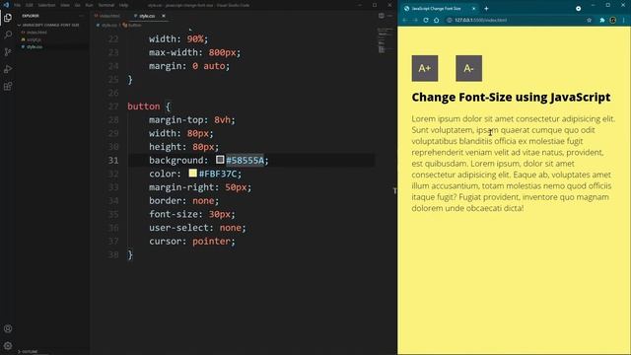Click the A- decrease font button
The height and width of the screenshot is (355, 631).
pyautogui.click(x=469, y=68)
